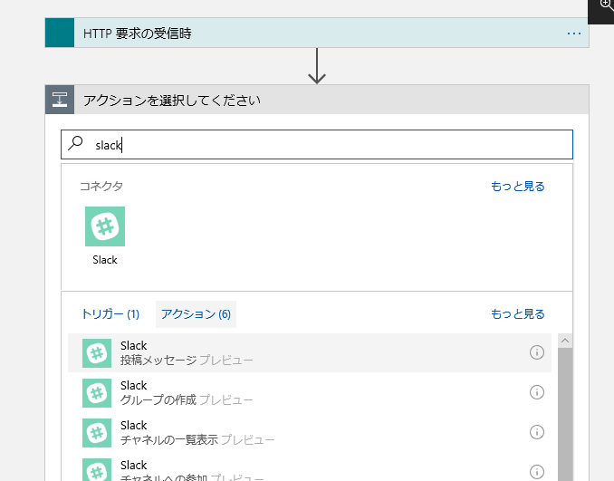Click the HTTP request trigger icon

pos(60,33)
